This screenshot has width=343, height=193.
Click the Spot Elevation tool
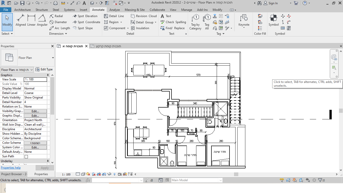click(x=85, y=16)
